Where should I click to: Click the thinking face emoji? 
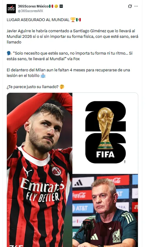point(62,87)
